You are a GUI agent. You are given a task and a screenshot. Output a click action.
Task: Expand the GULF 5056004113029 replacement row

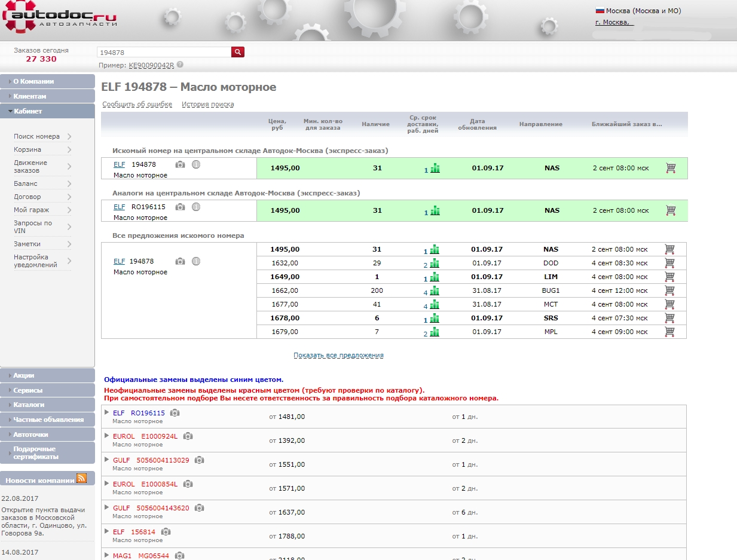[x=107, y=460]
